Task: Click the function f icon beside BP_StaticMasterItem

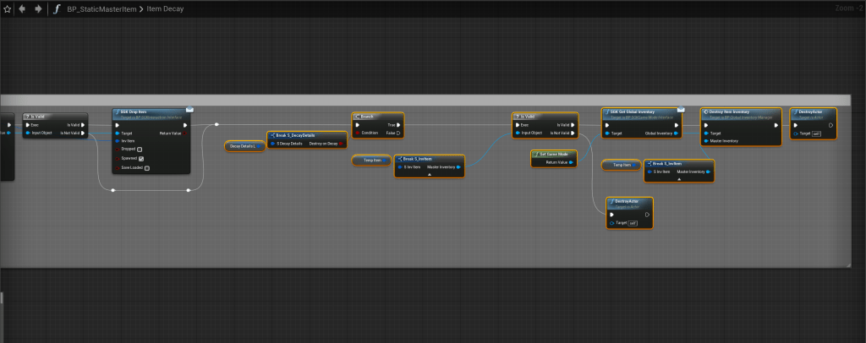Action: tap(57, 8)
